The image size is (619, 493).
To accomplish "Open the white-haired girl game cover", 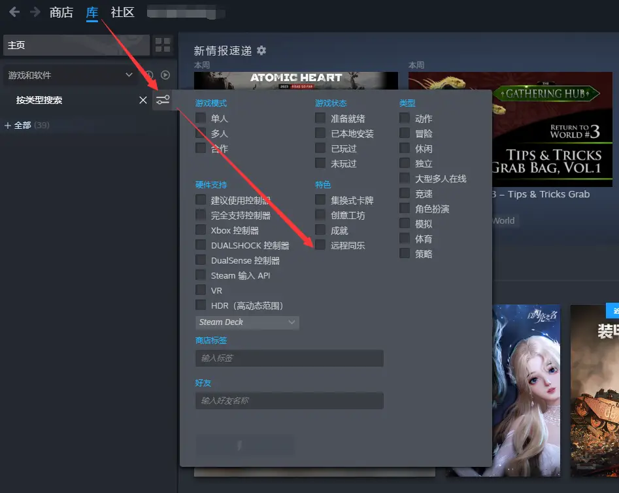I will [x=526, y=390].
